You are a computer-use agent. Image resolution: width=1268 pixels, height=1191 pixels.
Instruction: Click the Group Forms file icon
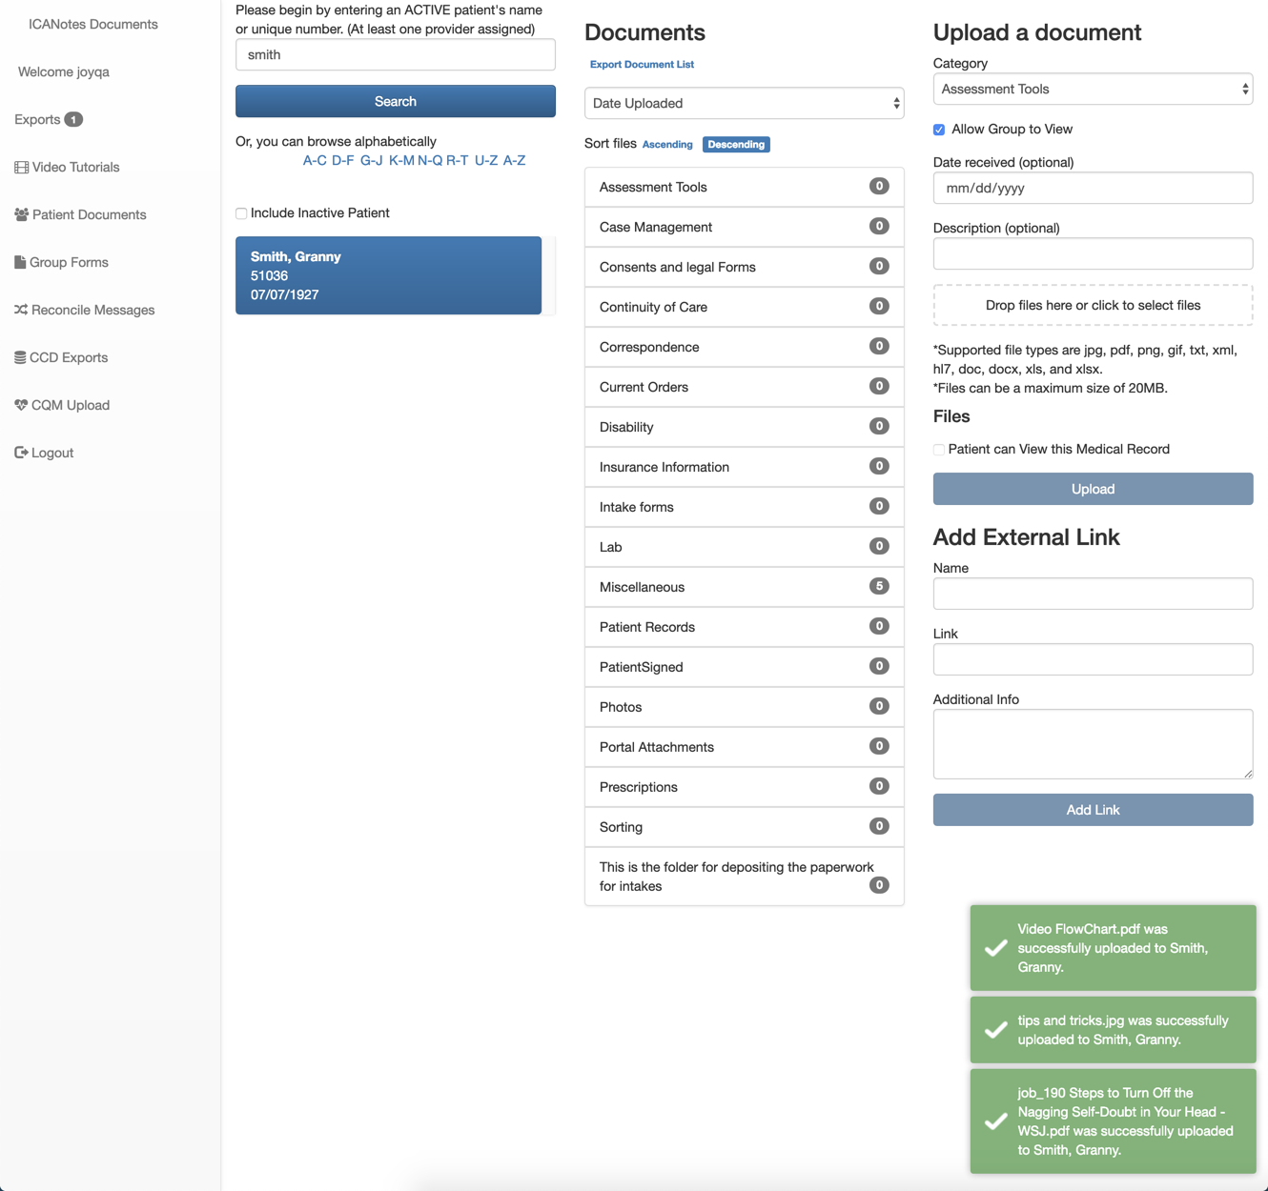(20, 262)
